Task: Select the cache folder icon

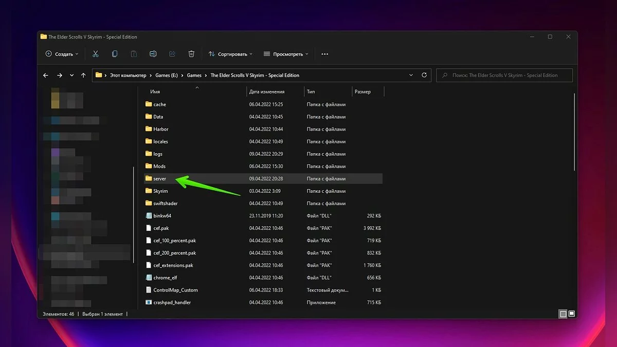Action: [149, 104]
